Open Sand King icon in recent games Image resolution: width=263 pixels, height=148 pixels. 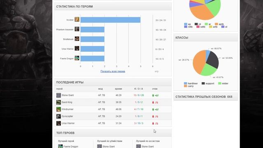[58, 102]
